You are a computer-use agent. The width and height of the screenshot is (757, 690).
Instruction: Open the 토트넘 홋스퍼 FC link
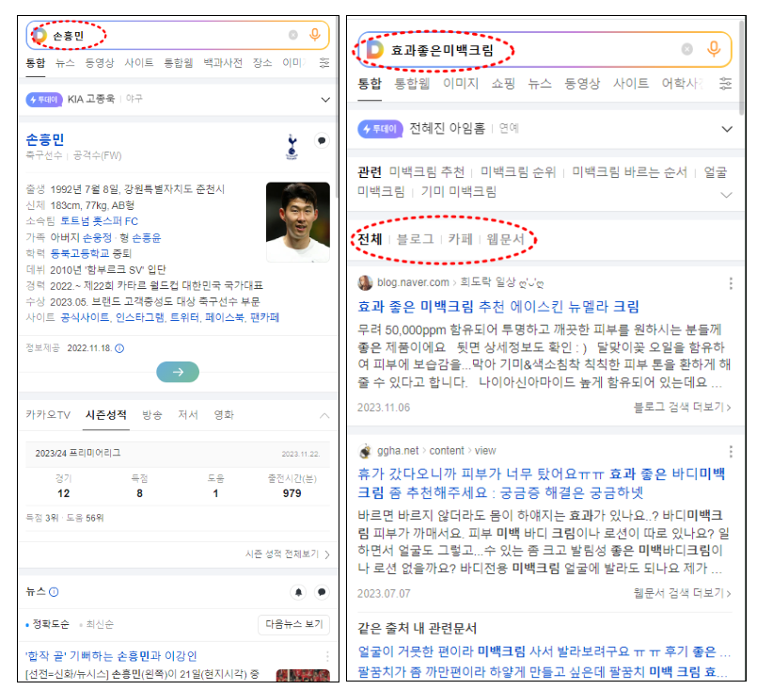pyautogui.click(x=99, y=221)
